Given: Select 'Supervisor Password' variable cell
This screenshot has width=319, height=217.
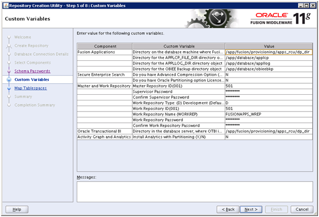Looking at the screenshot, I should pyautogui.click(x=179, y=92).
